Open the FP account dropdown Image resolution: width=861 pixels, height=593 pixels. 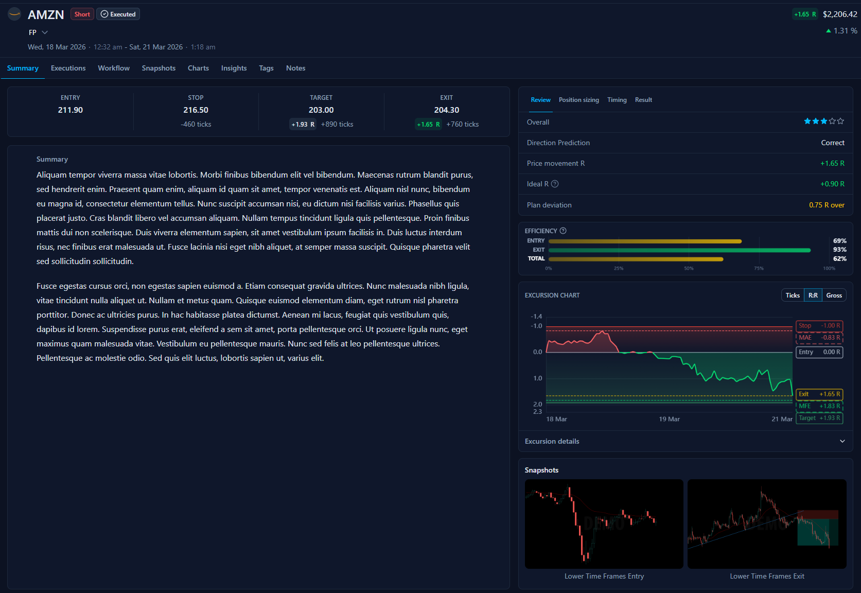(39, 32)
